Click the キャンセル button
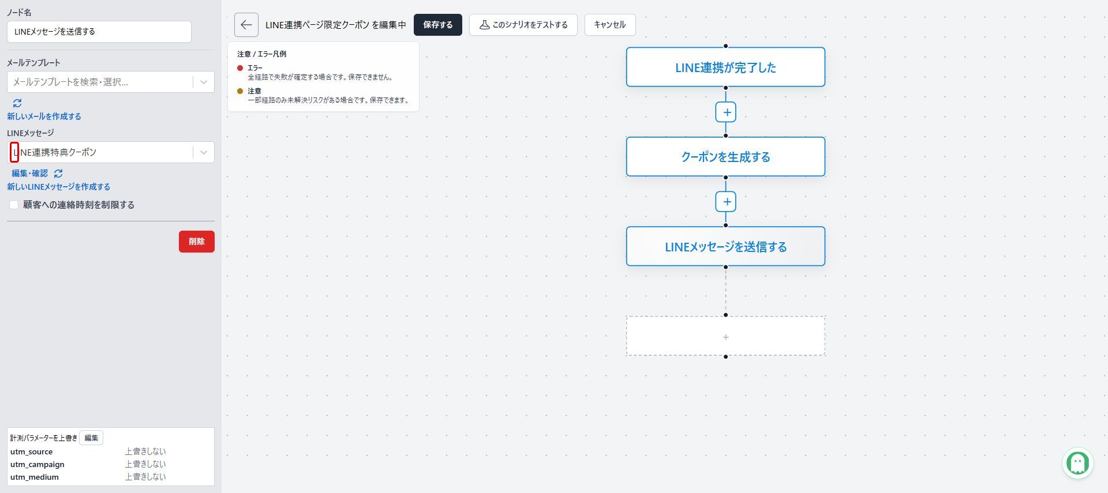Viewport: 1108px width, 493px height. [610, 25]
